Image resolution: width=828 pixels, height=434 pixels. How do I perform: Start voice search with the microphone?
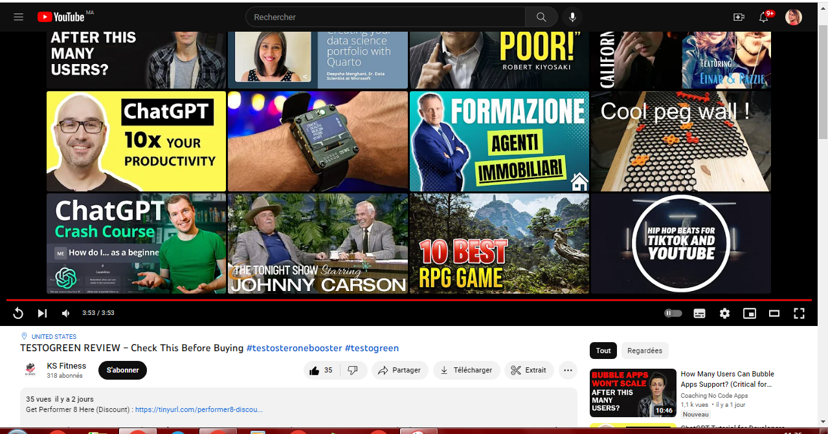(x=572, y=17)
